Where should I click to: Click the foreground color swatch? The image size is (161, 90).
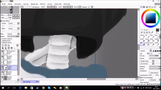[157, 30]
